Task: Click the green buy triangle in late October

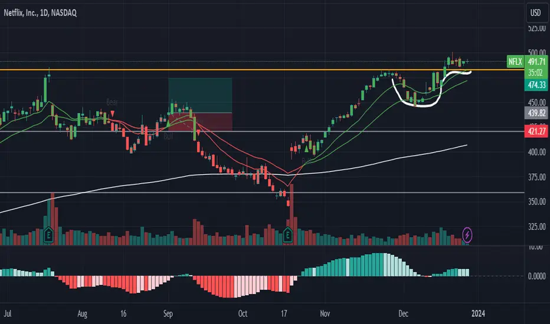Action: pyautogui.click(x=306, y=149)
